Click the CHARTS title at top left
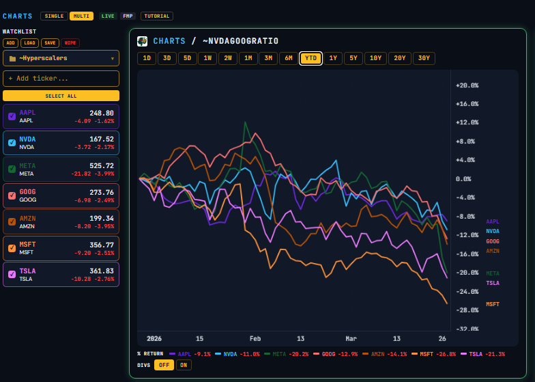Image resolution: width=535 pixels, height=382 pixels. (x=18, y=16)
